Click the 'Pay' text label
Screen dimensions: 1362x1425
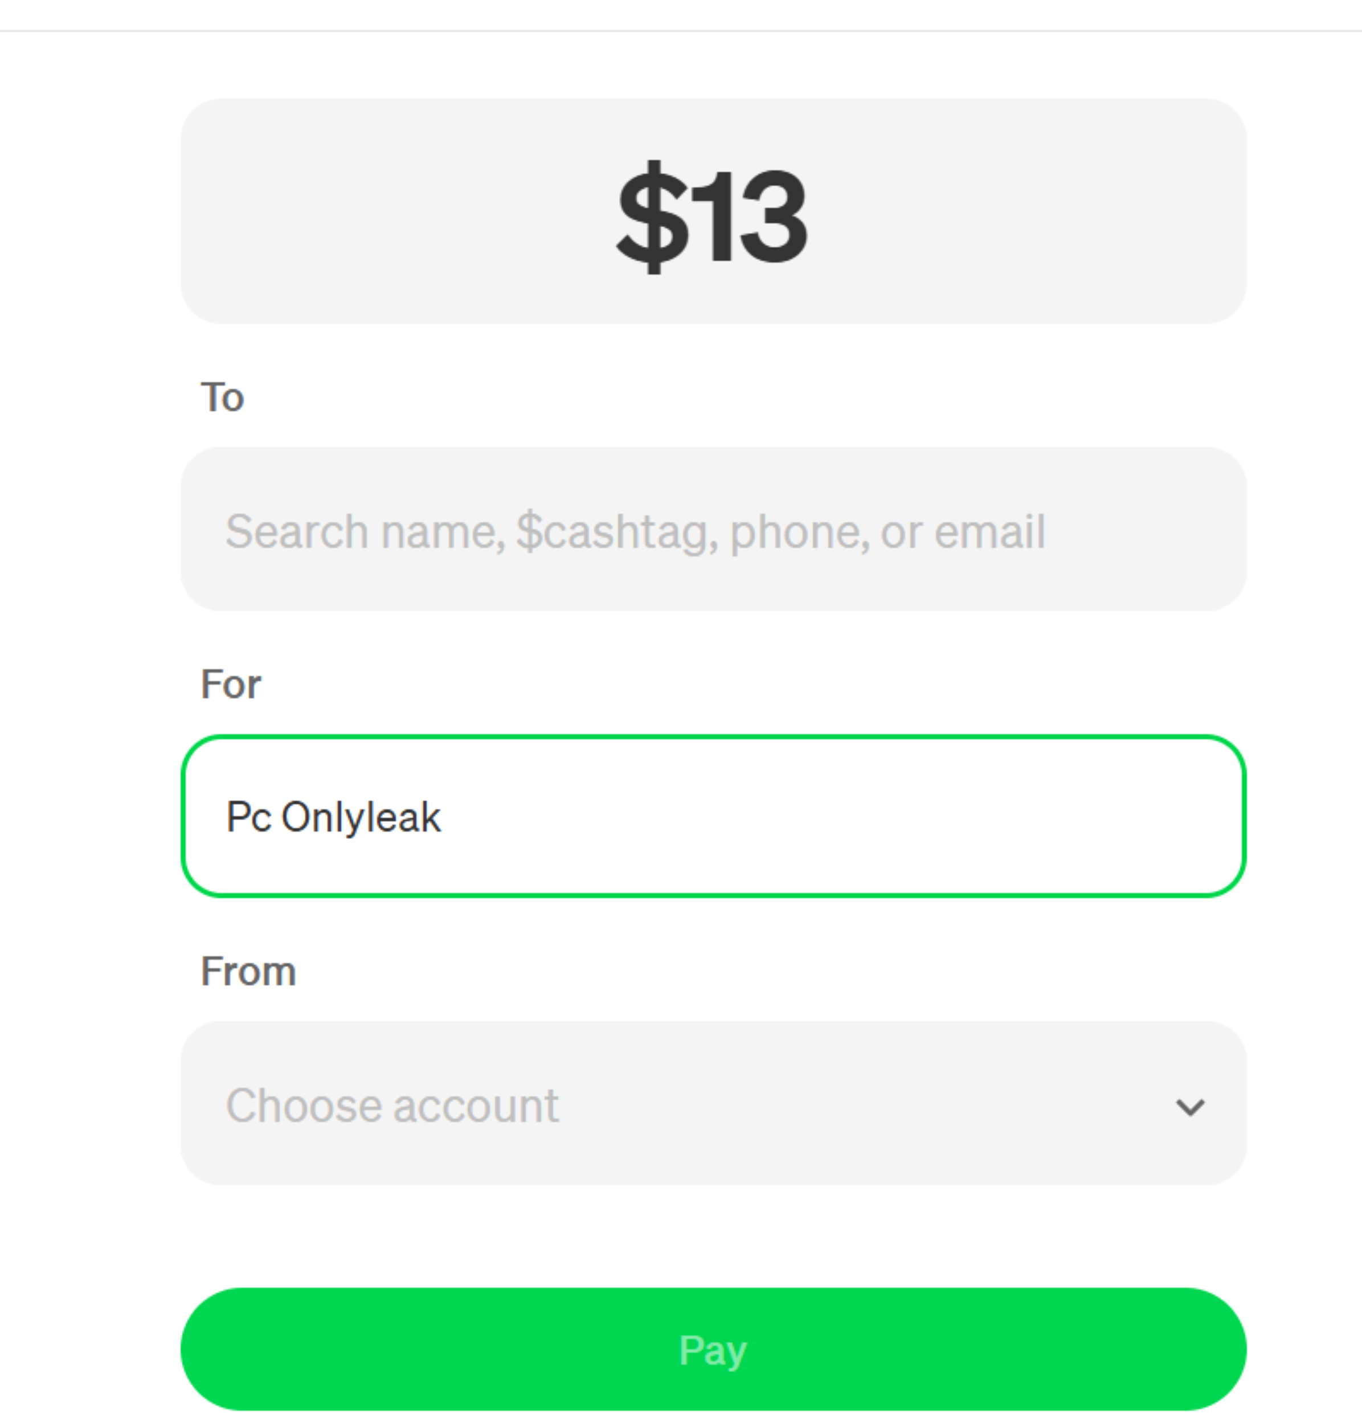point(713,1350)
